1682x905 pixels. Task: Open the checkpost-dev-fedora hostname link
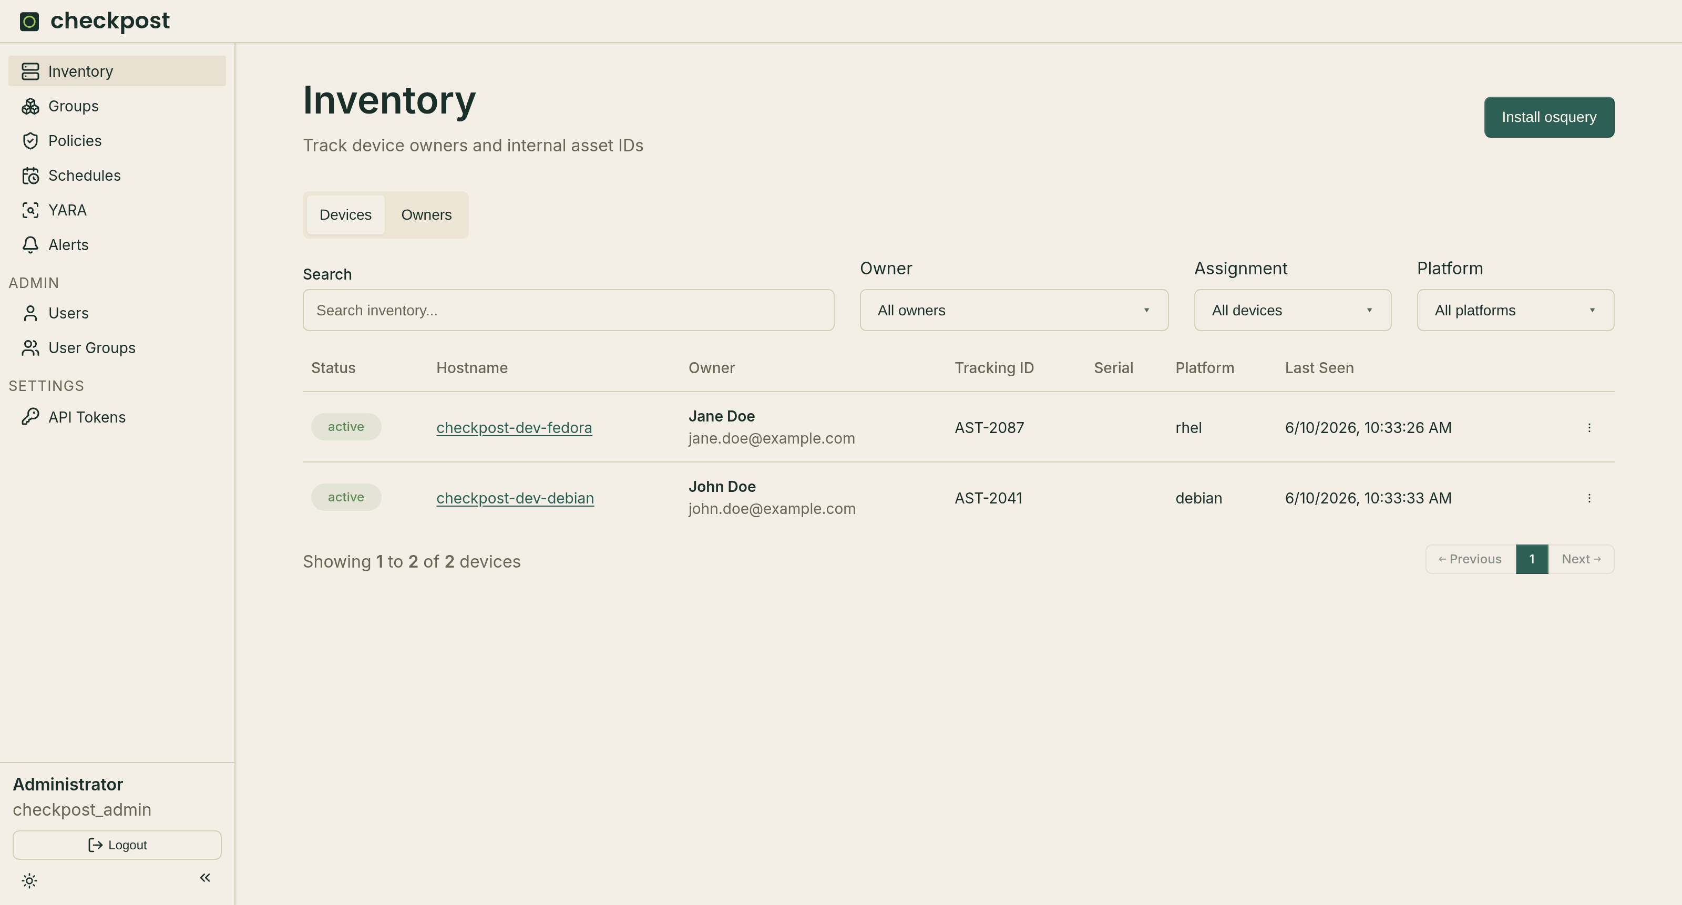(514, 428)
